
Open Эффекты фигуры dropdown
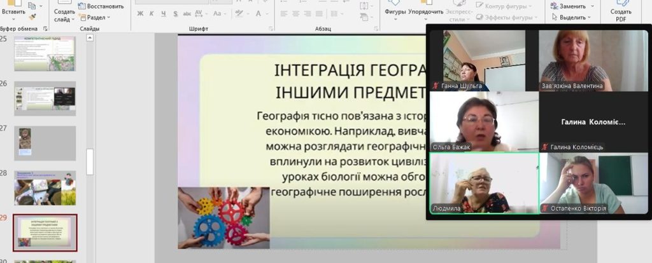(507, 17)
